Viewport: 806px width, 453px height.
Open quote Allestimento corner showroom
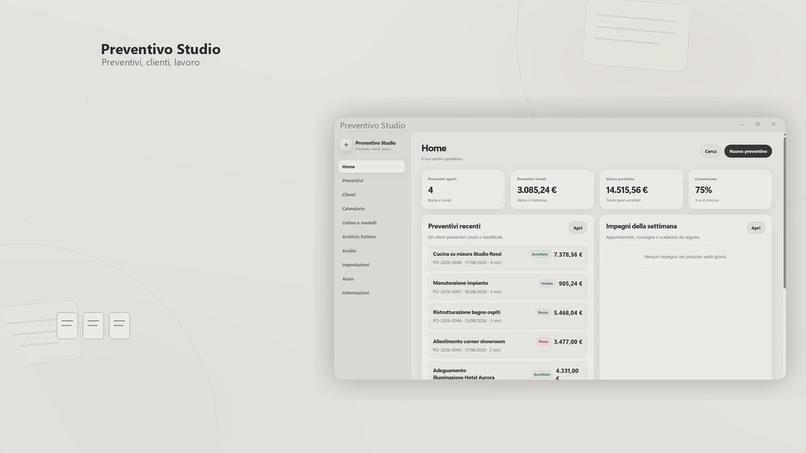coord(508,346)
